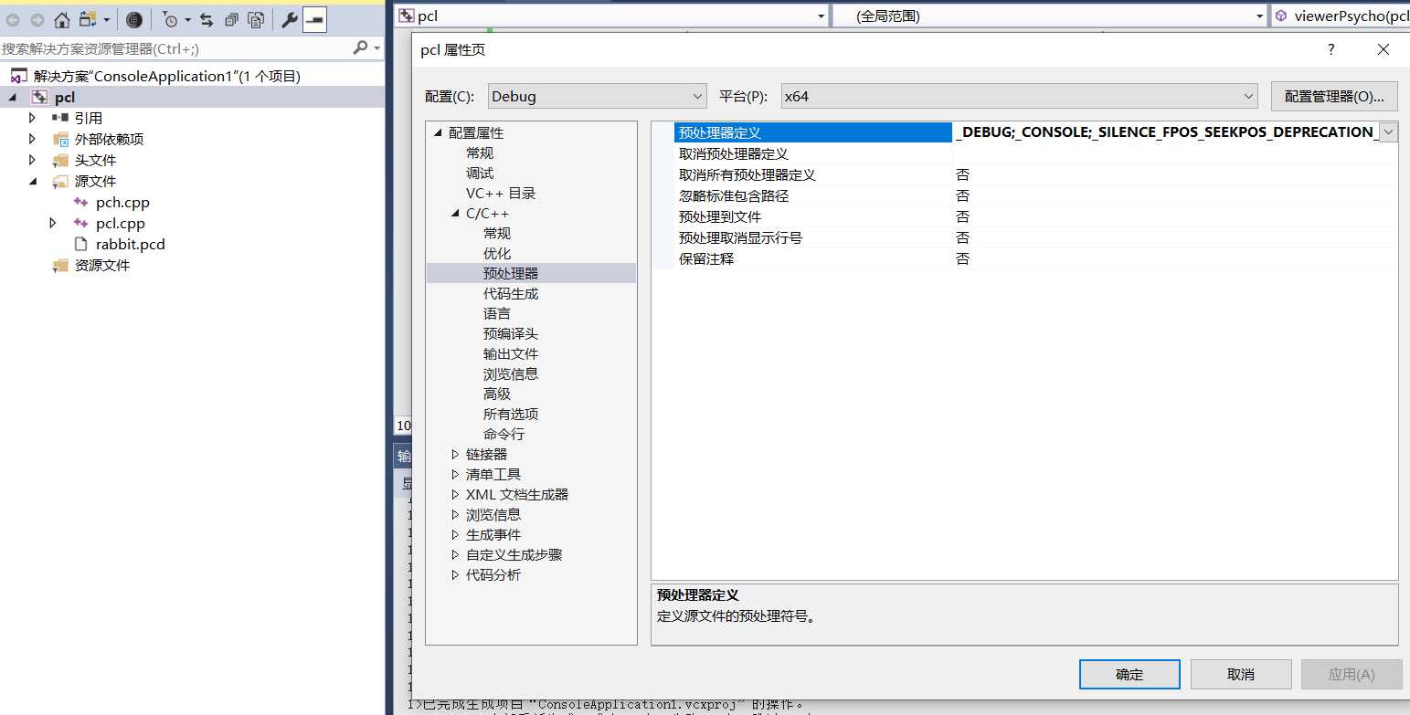Click the viewerPsycho function cube icon
The height and width of the screenshot is (715, 1410).
(x=1281, y=16)
